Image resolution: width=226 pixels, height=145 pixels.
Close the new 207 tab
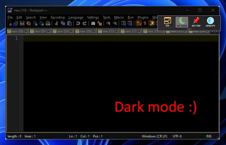[49, 31]
